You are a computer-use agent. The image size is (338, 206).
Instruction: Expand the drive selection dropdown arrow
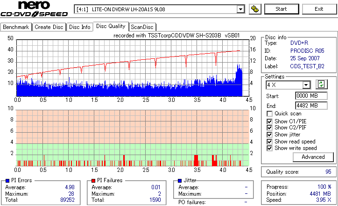click(x=240, y=9)
